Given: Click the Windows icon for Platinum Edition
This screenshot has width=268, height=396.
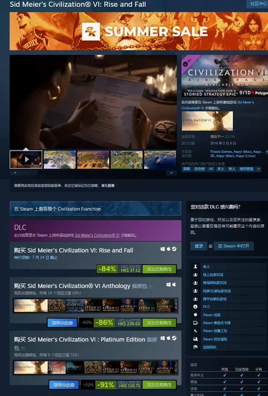Looking at the screenshot, I should pyautogui.click(x=163, y=338).
